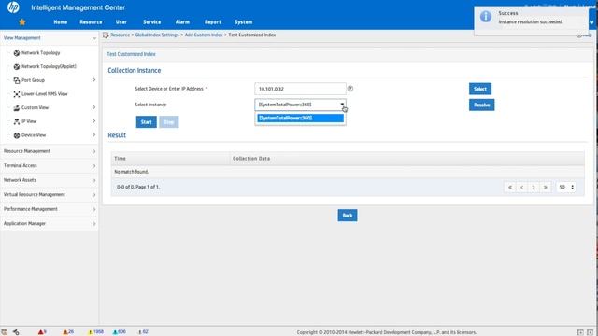This screenshot has width=598, height=336.
Task: Expand the Performance Management section
Action: [x=49, y=209]
